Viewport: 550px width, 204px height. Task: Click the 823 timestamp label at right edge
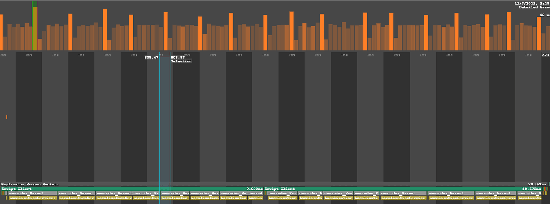pyautogui.click(x=546, y=55)
